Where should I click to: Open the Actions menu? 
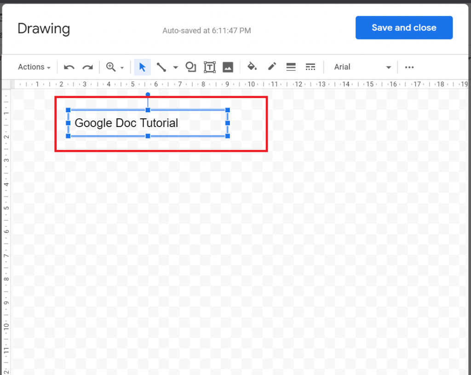pos(34,67)
